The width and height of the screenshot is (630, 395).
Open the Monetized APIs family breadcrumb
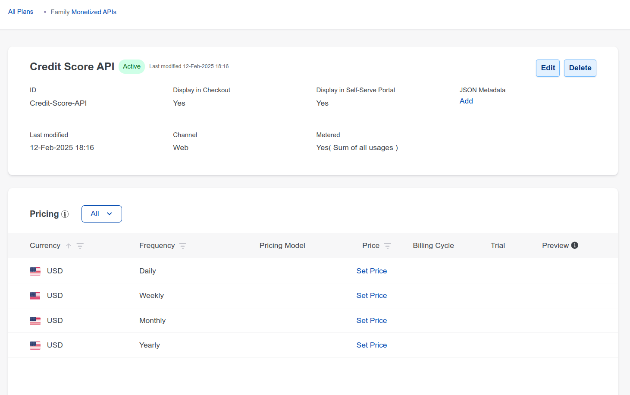[94, 12]
